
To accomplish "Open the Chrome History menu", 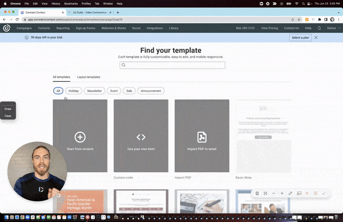I will [56, 4].
